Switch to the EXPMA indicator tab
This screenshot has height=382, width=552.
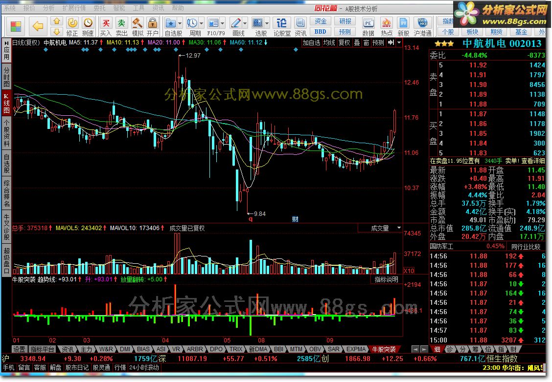pos(356,349)
